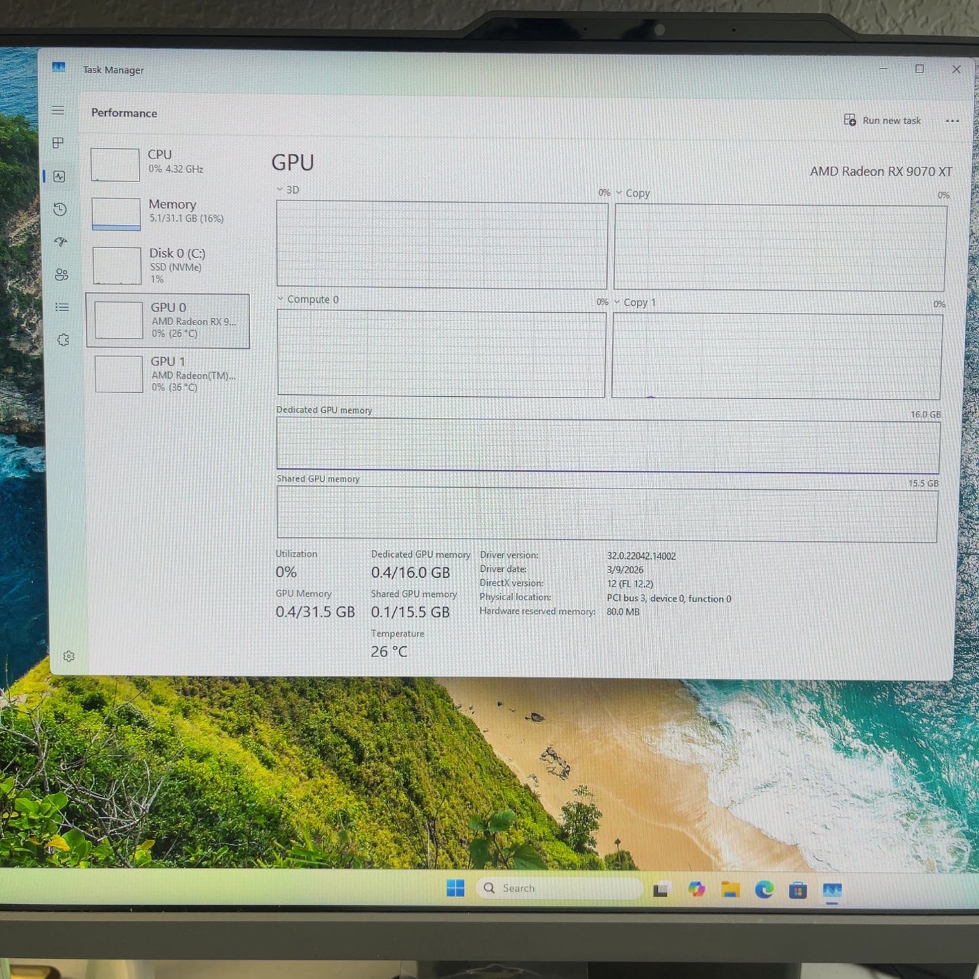This screenshot has height=979, width=979.
Task: Open Task Manager Settings gear
Action: [x=68, y=656]
